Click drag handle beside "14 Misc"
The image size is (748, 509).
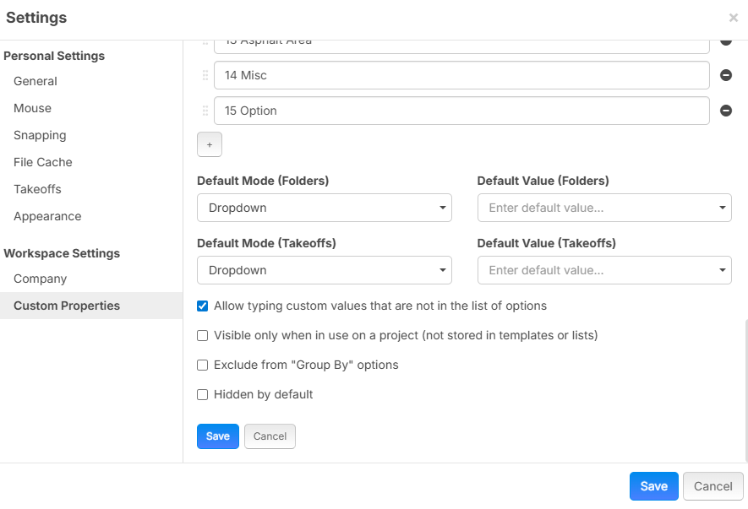pos(205,75)
